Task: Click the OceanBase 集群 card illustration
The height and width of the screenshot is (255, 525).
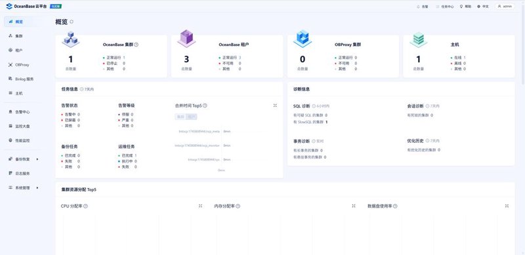Action: coord(71,39)
